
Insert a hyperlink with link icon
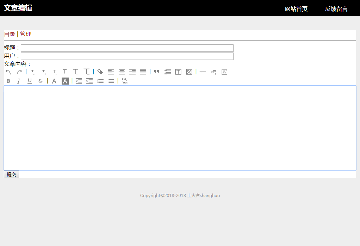click(x=213, y=72)
